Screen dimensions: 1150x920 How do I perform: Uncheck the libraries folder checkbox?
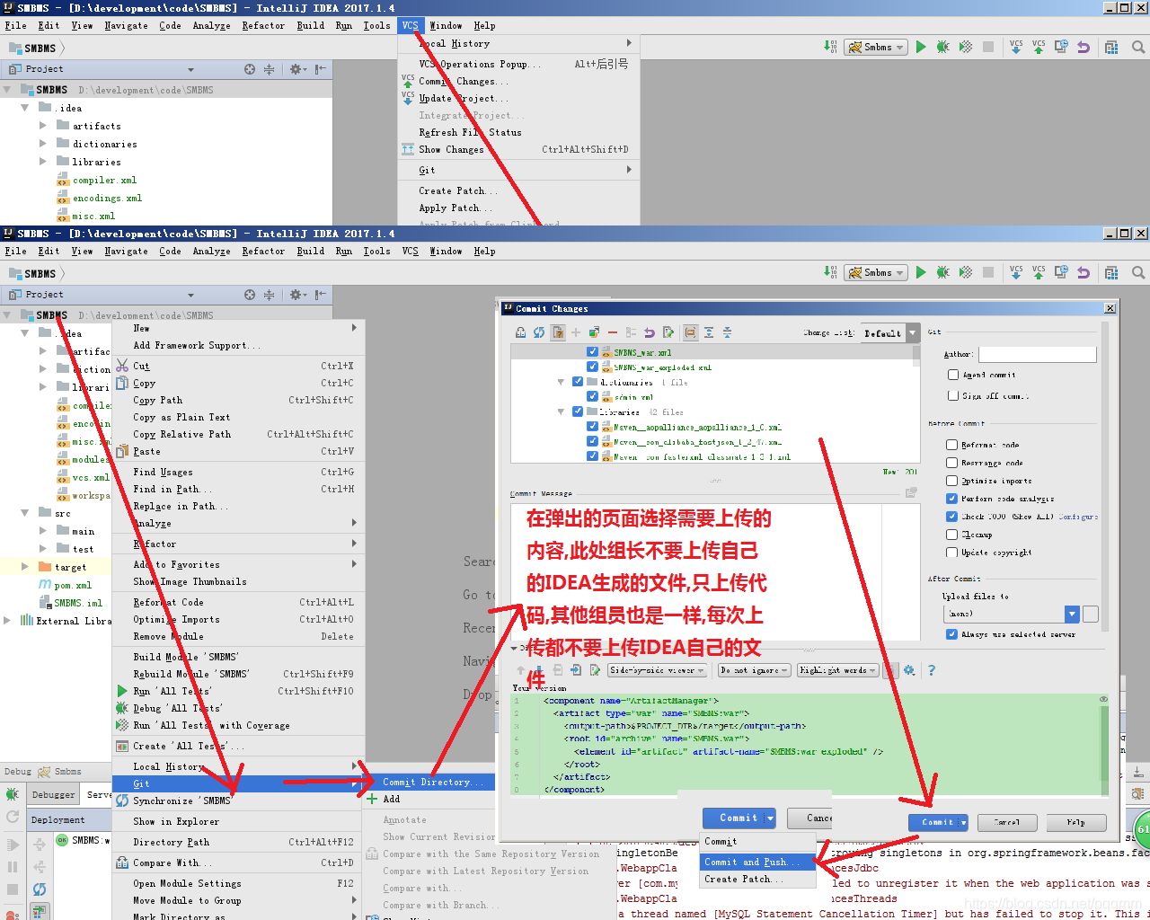tap(578, 411)
